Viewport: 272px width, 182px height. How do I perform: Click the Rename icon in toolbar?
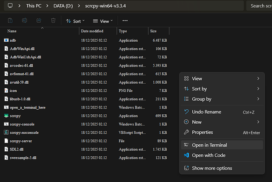pos(24,21)
